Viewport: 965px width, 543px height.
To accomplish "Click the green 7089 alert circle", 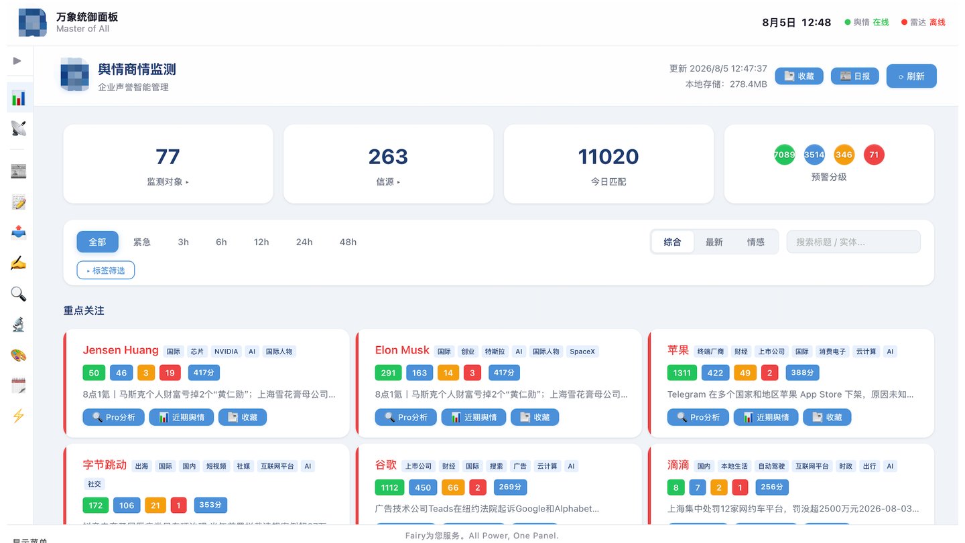I will tap(785, 155).
